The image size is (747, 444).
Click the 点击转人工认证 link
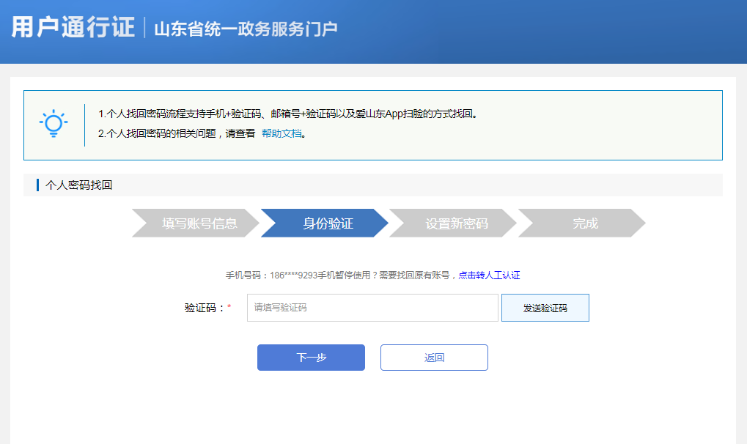[489, 275]
